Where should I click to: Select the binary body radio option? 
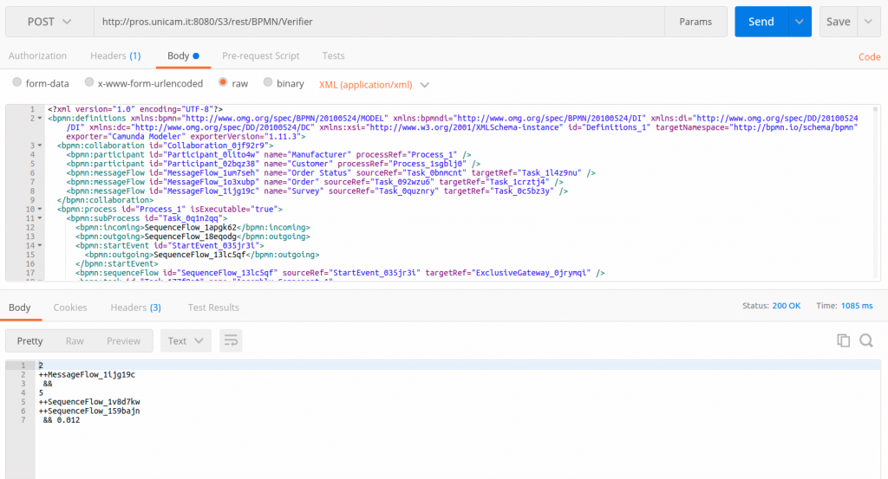(x=268, y=82)
